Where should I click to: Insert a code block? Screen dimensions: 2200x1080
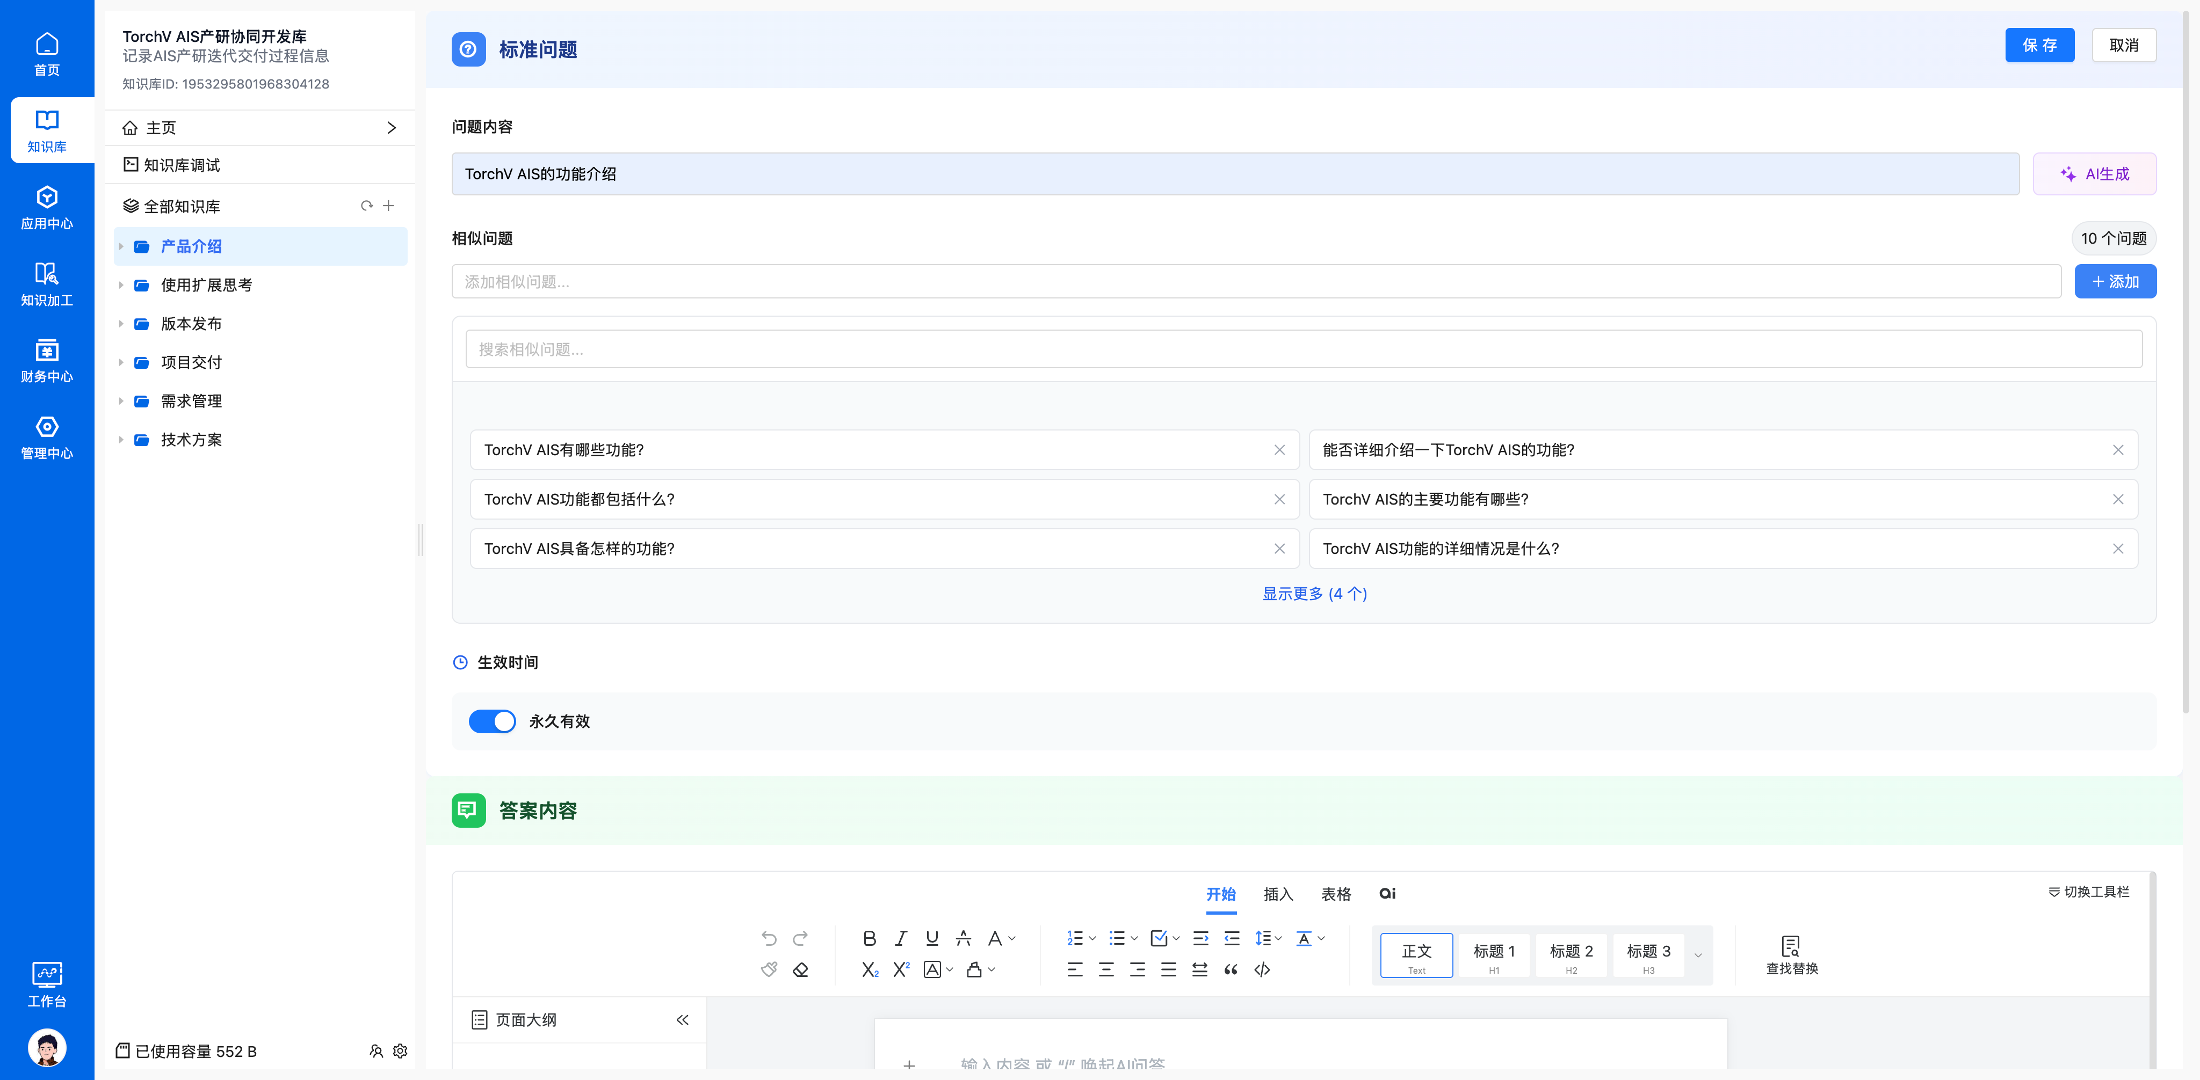[x=1262, y=969]
